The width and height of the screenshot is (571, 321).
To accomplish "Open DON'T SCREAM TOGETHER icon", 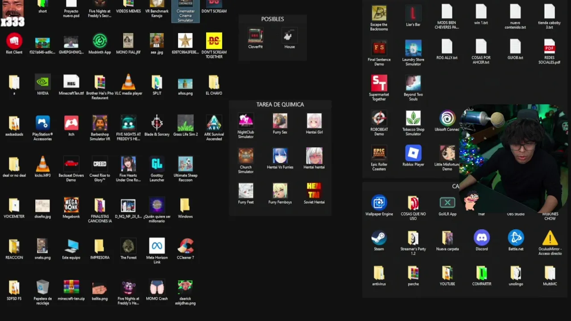I will pos(214,41).
